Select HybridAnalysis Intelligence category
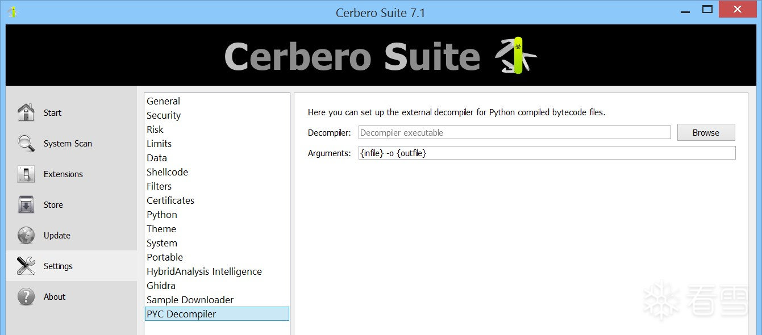Screen dimensions: 762x335 click(x=217, y=271)
